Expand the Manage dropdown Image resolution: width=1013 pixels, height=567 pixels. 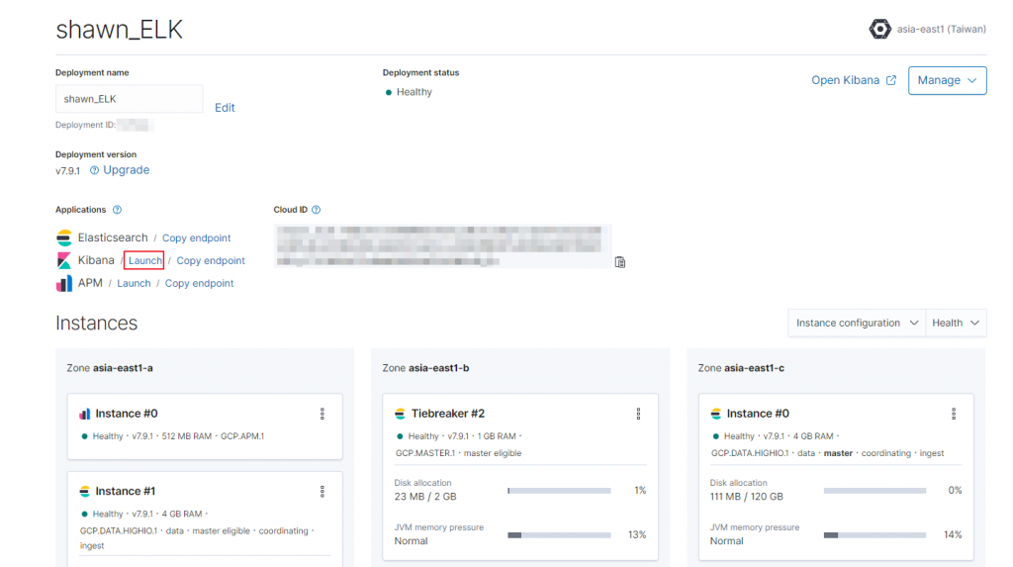click(947, 80)
